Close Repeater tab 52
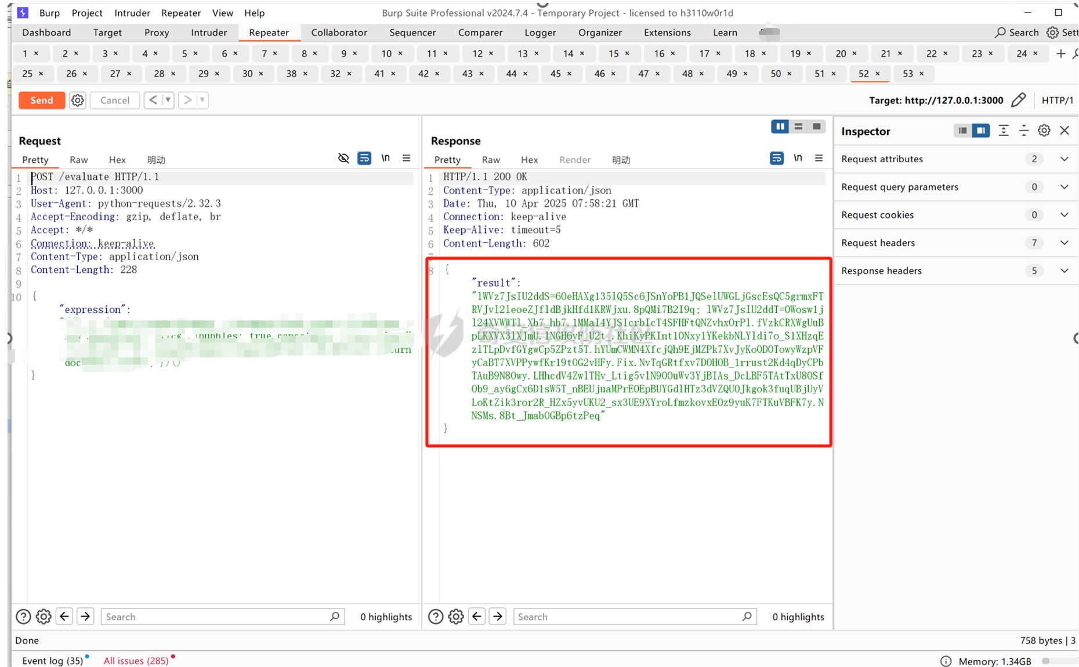Screen dimensions: 1079x667 [x=877, y=74]
